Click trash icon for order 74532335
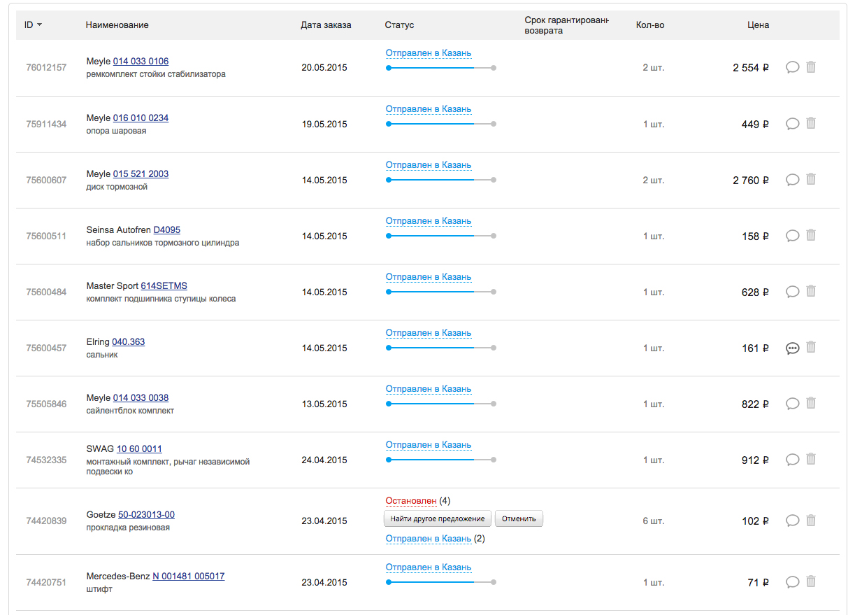Screen dimensions: 855x615 (811, 459)
